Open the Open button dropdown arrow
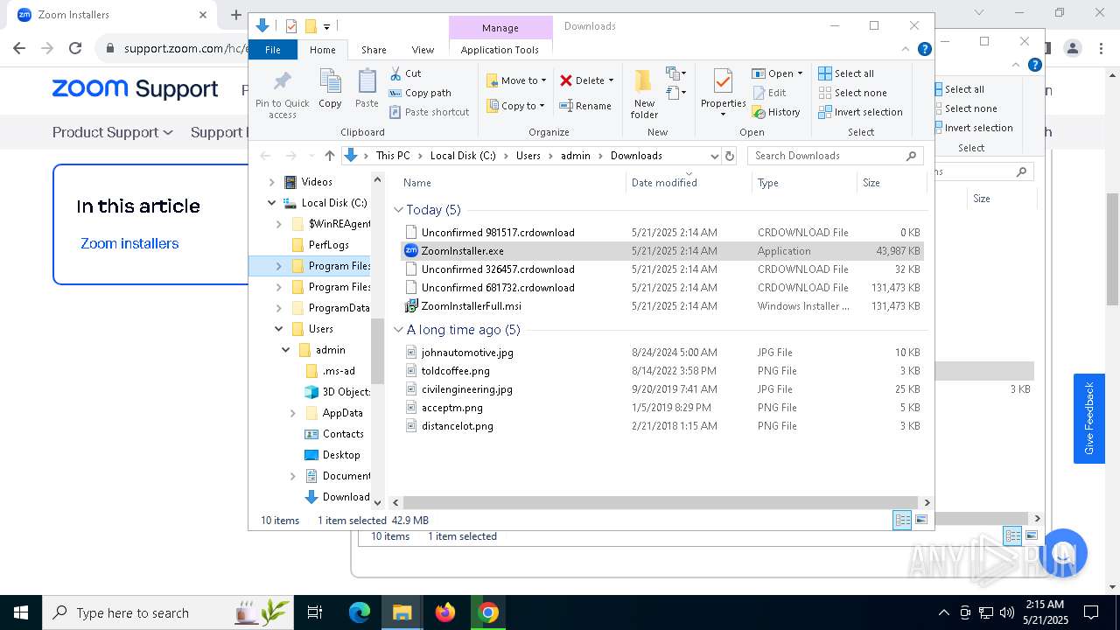The height and width of the screenshot is (630, 1120). pos(800,73)
